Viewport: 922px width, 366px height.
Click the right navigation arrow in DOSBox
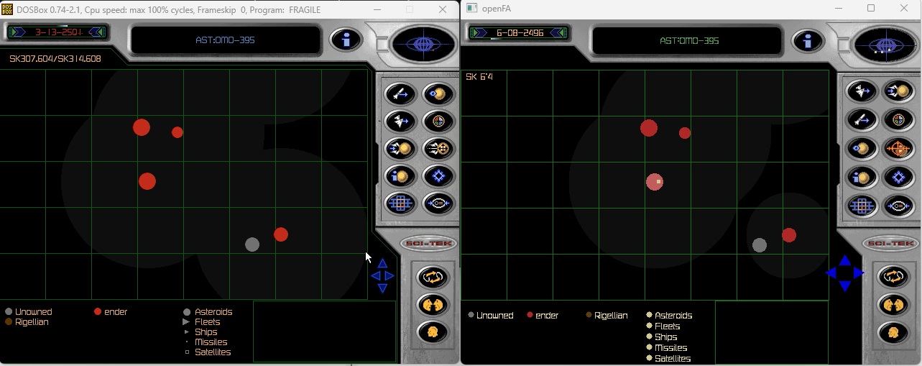coord(389,275)
